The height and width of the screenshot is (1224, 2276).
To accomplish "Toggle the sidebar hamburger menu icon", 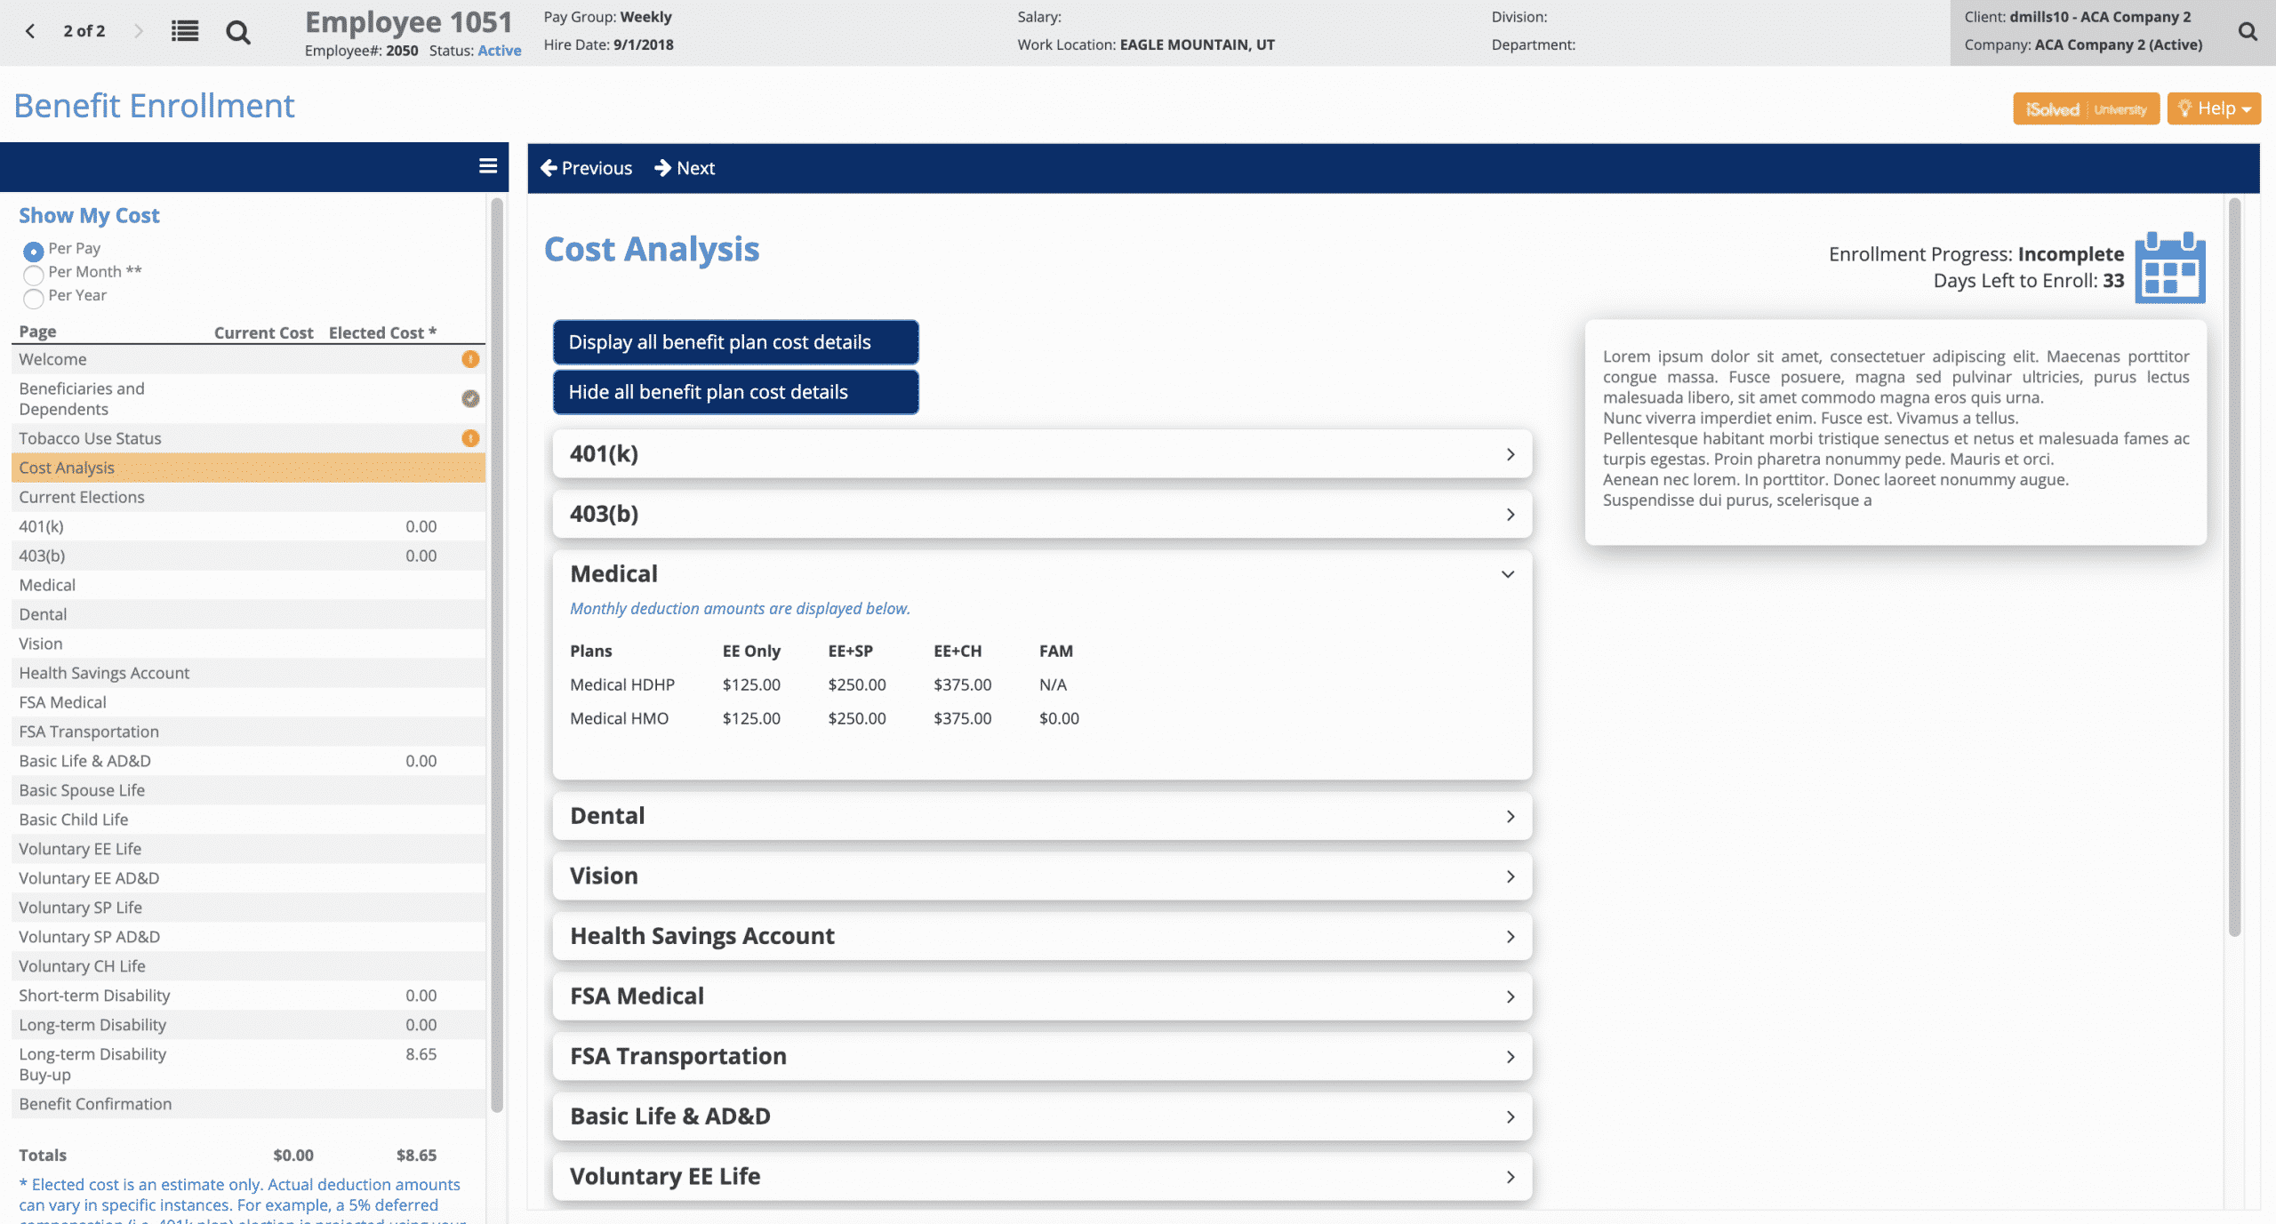I will pyautogui.click(x=488, y=166).
